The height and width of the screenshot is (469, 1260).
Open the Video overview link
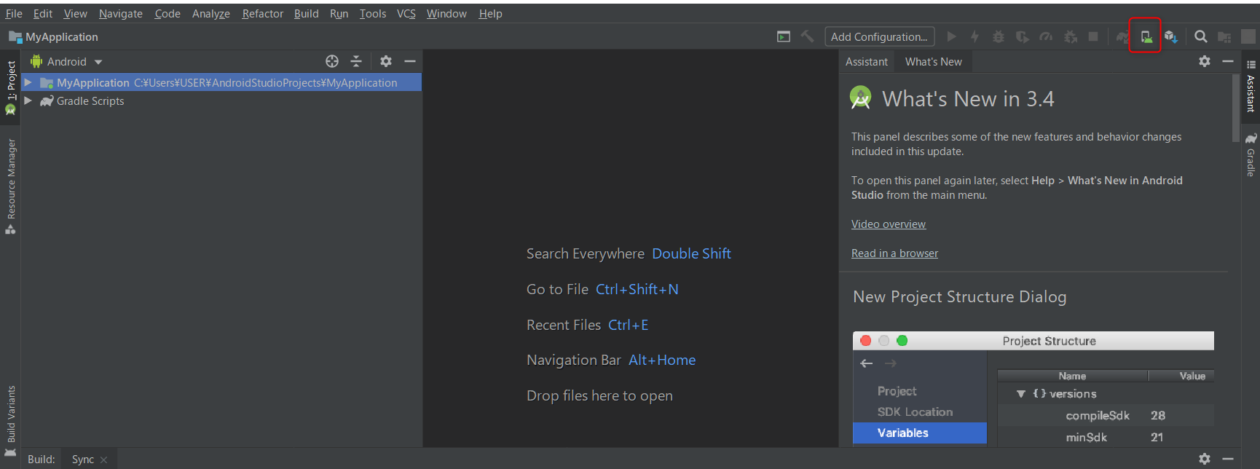click(x=888, y=224)
